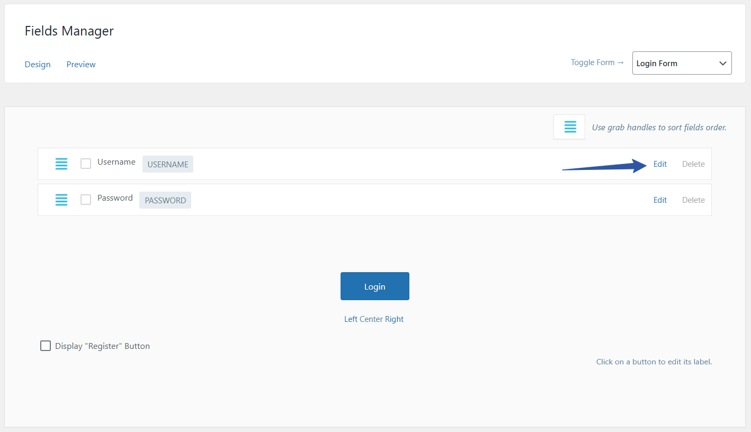
Task: Delete the Password field
Action: click(693, 200)
